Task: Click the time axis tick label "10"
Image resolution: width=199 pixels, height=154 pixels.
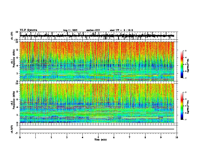Action: click(177, 137)
